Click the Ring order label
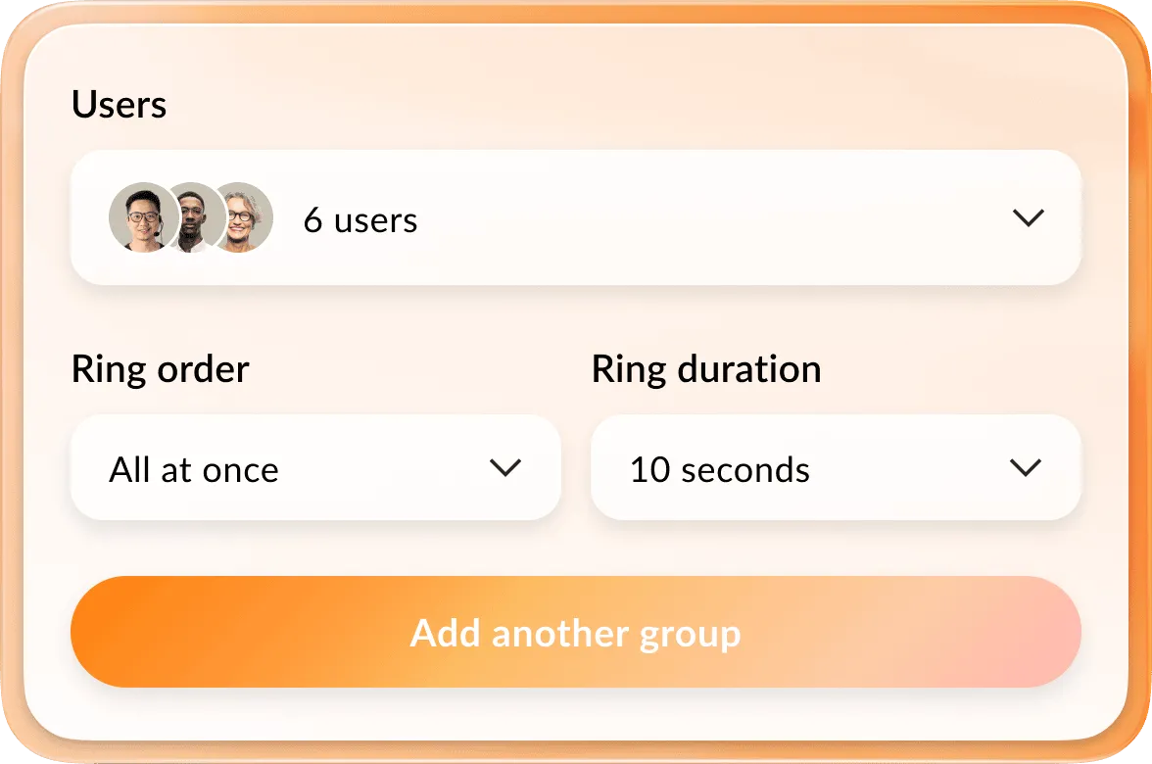1152x764 pixels. 160,369
